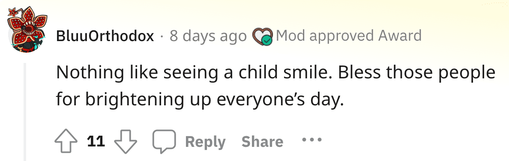This screenshot has width=509, height=161.
Task: Click the vote score showing 11
Action: 96,142
